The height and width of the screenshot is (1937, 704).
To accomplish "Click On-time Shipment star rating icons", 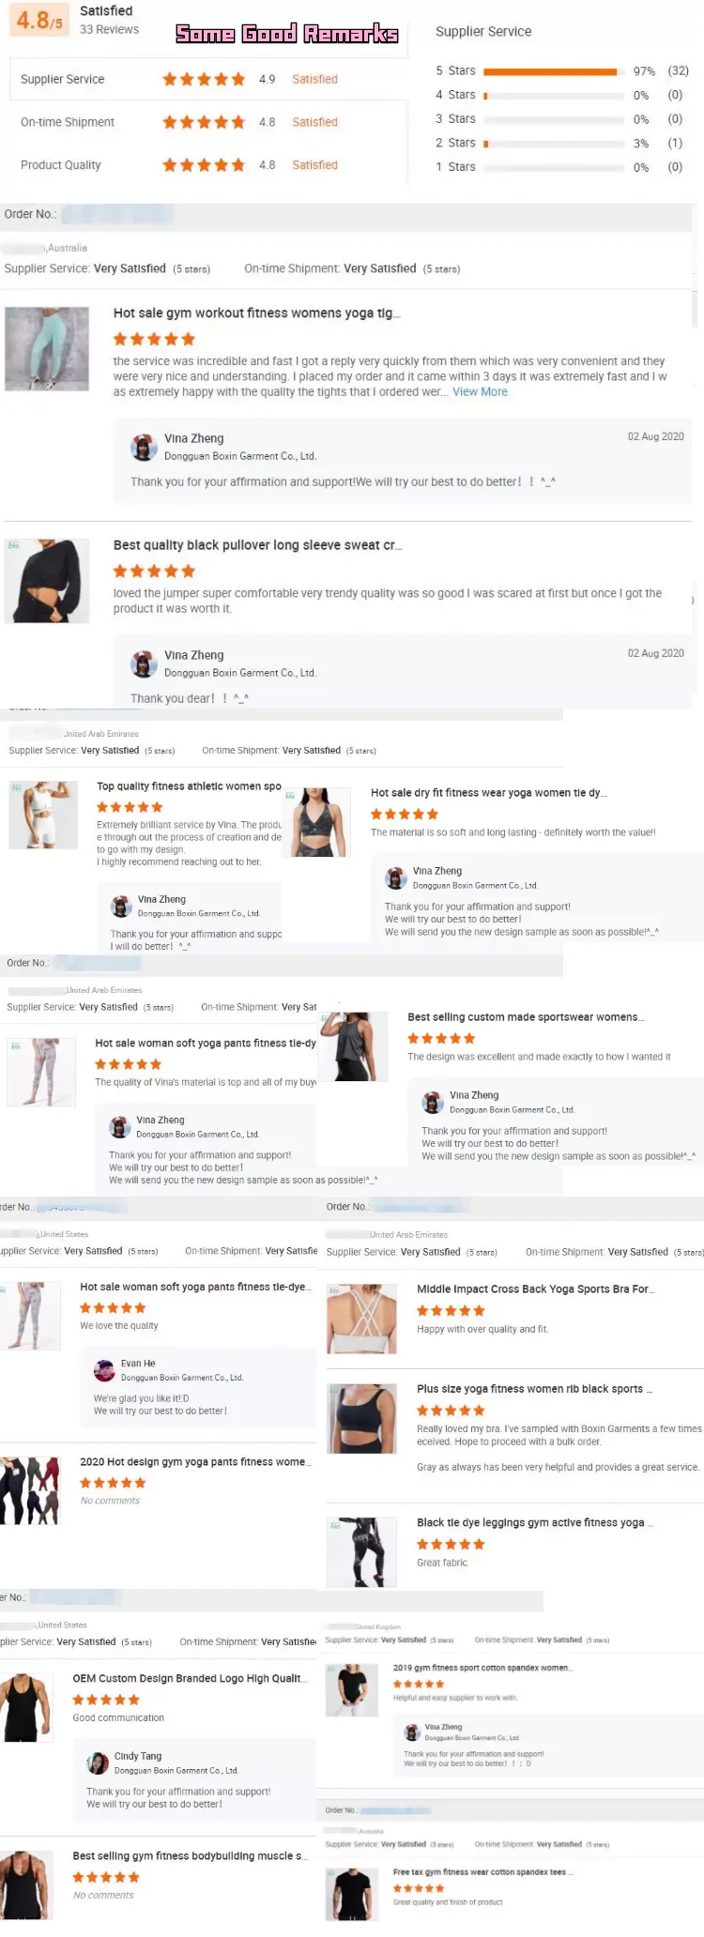I will click(x=204, y=122).
